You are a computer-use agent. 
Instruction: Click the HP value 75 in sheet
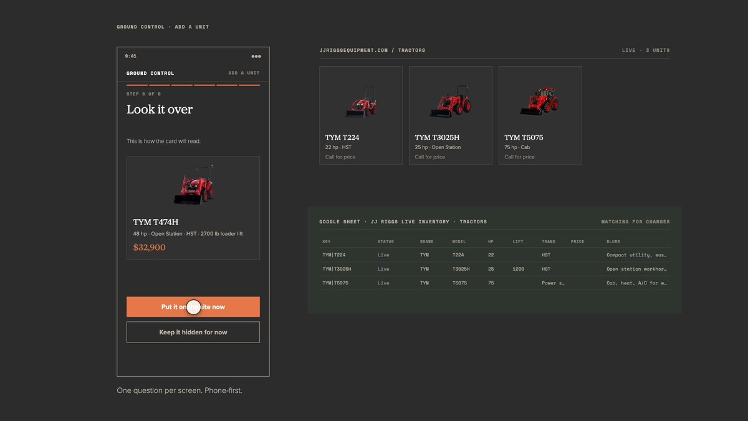click(491, 283)
